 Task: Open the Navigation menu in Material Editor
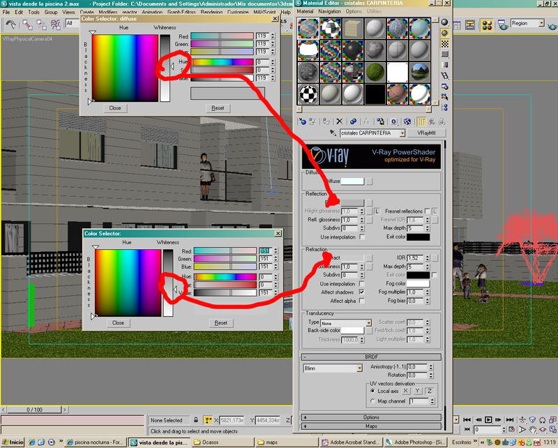(329, 11)
